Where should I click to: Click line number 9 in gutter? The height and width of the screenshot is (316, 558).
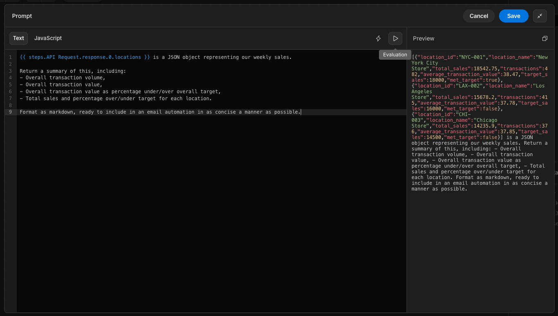[x=10, y=112]
